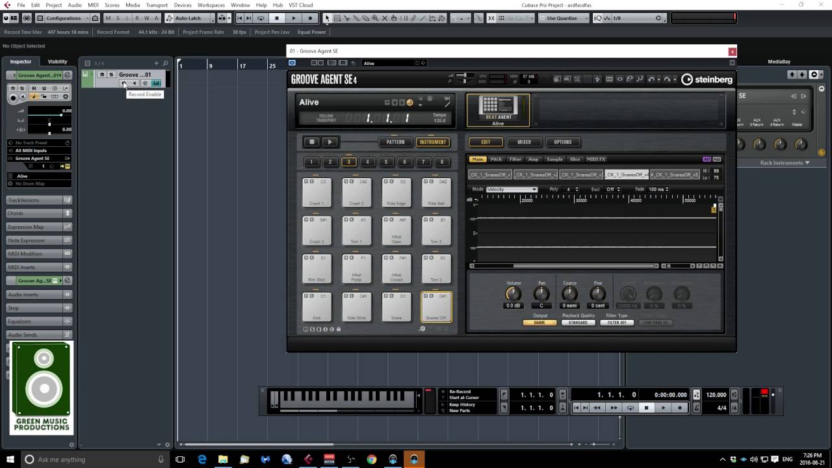The image size is (832, 468).
Task: Click Stop in the top toolbar
Action: coord(277,18)
